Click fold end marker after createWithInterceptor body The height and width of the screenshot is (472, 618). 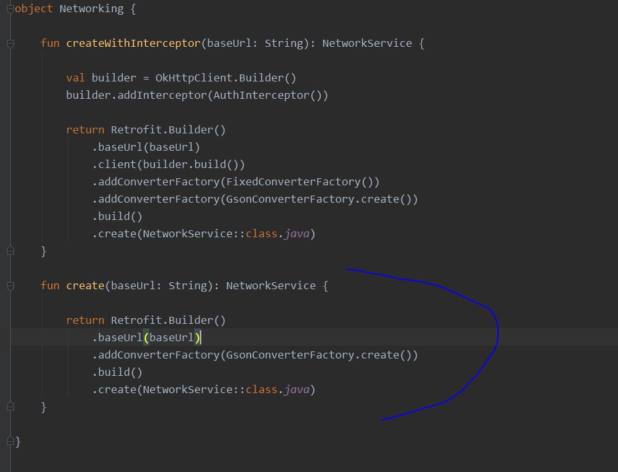tap(11, 250)
